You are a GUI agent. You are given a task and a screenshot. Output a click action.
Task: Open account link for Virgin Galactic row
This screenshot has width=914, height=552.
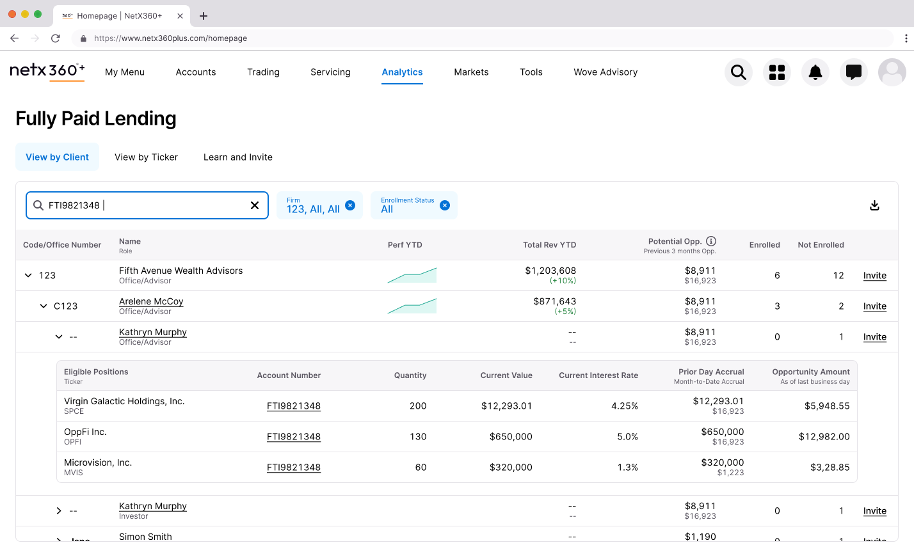pos(293,406)
